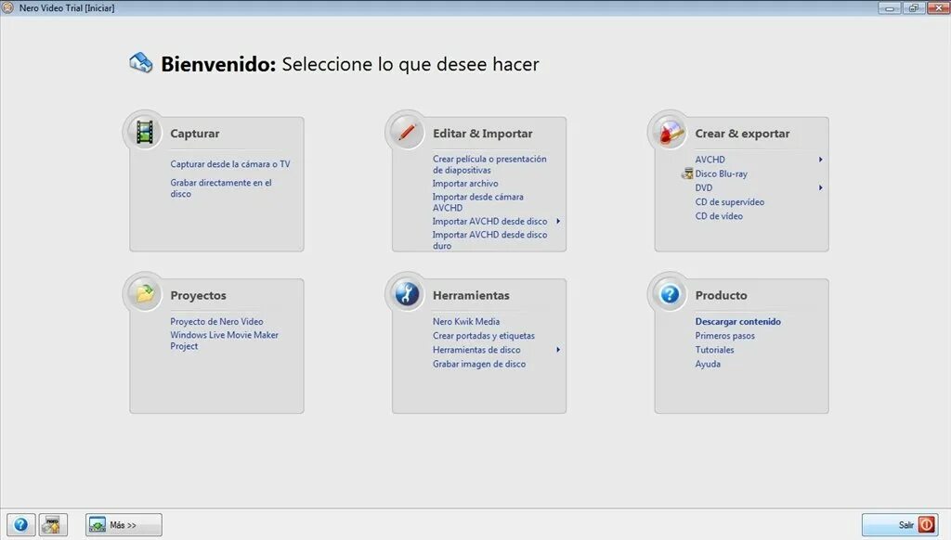The image size is (951, 540).
Task: Choose Grabar imagen de disco
Action: coord(479,364)
